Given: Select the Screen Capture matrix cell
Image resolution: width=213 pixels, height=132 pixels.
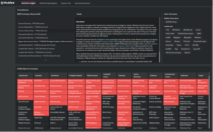Looking at the screenshot, I should 156,92.
